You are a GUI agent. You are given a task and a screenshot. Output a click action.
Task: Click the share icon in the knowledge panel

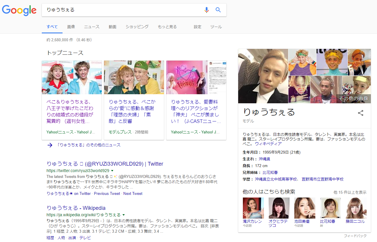click(x=360, y=113)
